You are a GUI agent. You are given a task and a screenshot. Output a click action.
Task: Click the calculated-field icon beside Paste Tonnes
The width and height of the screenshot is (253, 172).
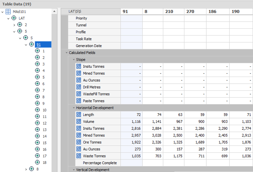point(79,101)
